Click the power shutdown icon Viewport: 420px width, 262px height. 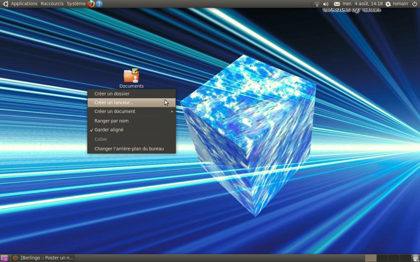coord(415,4)
